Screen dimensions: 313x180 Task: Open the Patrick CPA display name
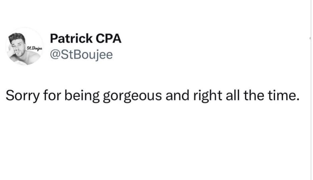point(85,39)
